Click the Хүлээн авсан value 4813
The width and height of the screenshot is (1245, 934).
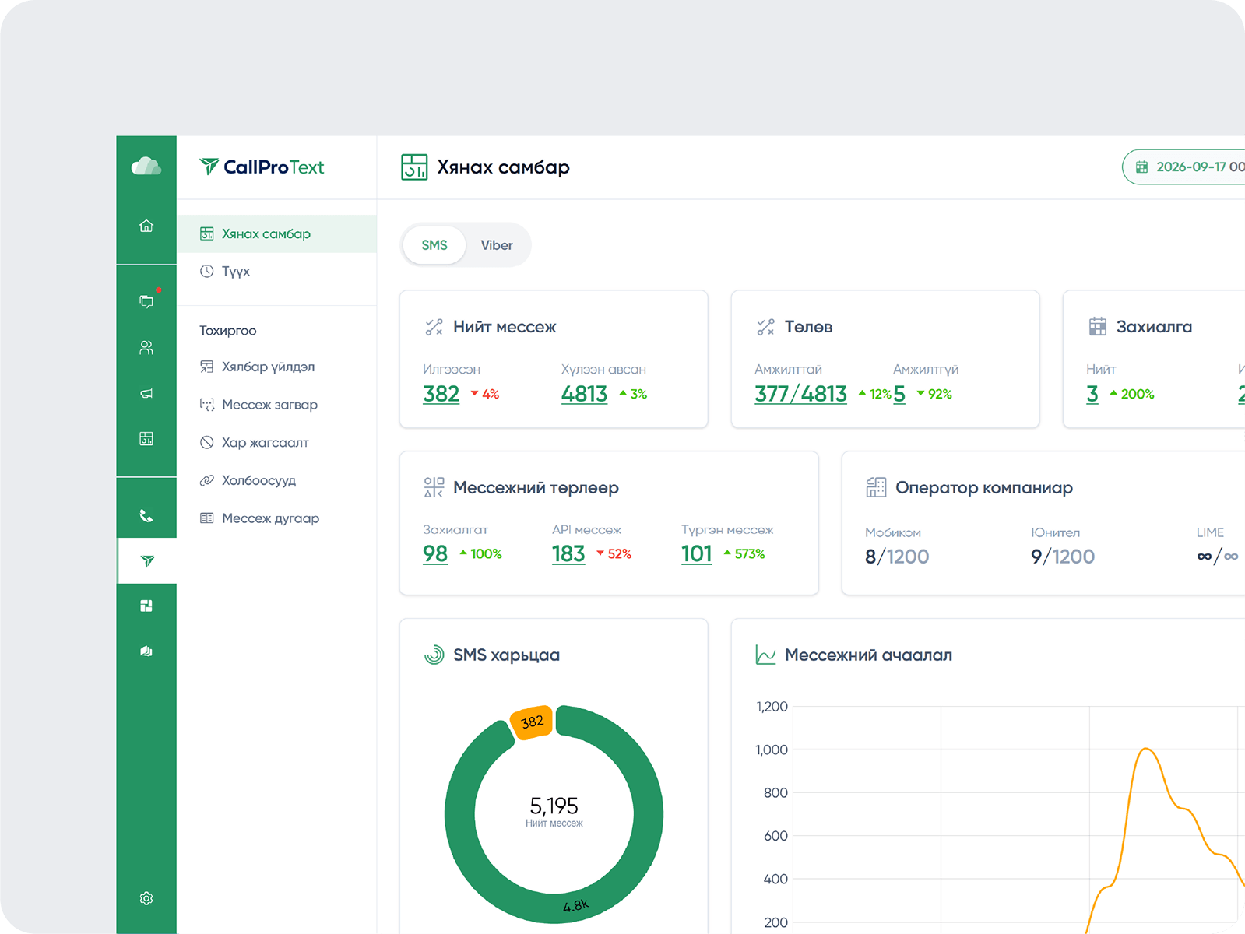pyautogui.click(x=584, y=394)
